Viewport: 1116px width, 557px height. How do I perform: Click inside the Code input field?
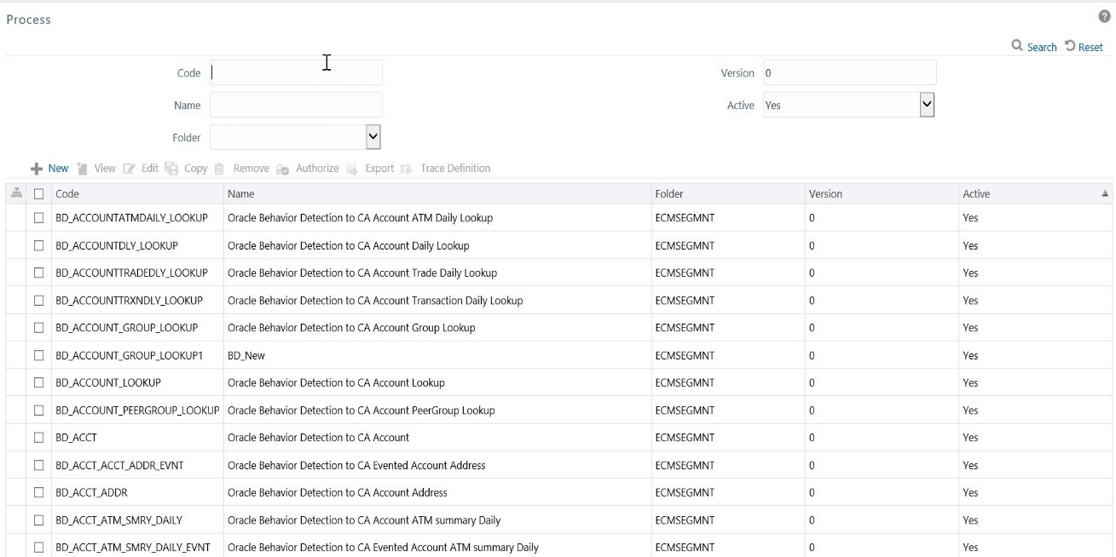[x=294, y=72]
